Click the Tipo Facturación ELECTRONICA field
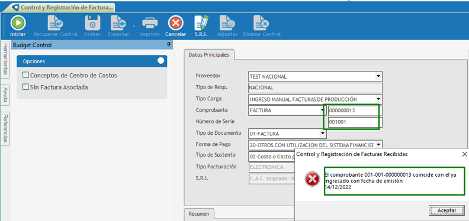Viewport: 469px width, 221px height. click(272, 167)
